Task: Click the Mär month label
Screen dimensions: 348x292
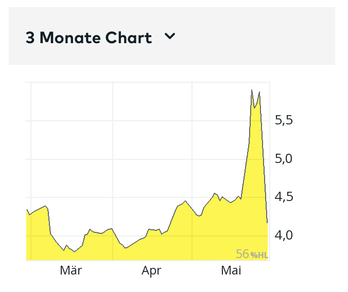Action: [x=71, y=270]
